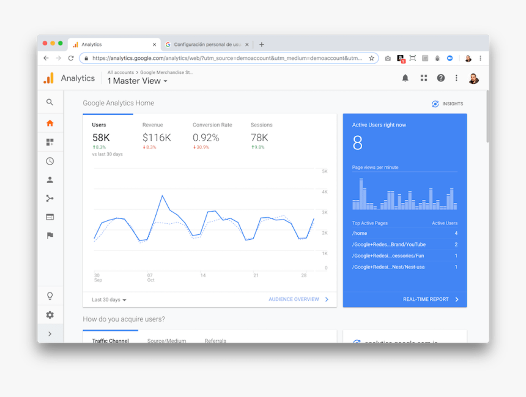Open the AUDIENCE OVERVIEW link
The width and height of the screenshot is (526, 397).
click(x=298, y=299)
